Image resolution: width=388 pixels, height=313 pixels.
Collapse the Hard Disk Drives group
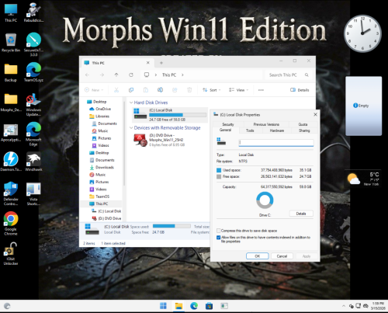[x=131, y=103]
